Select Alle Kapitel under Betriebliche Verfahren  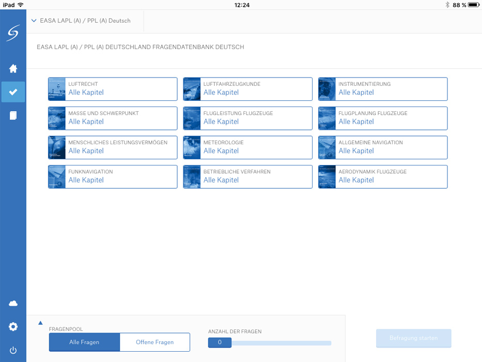pos(221,180)
